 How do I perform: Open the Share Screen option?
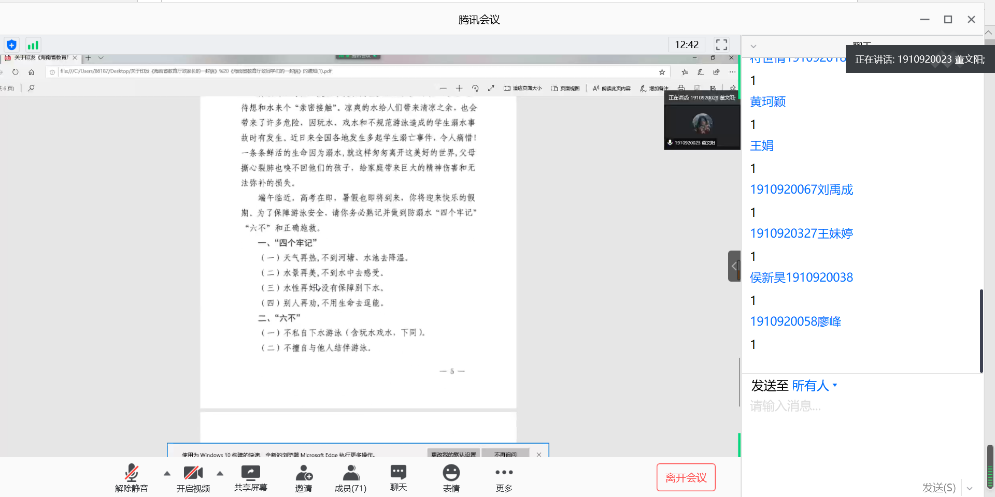pyautogui.click(x=250, y=477)
